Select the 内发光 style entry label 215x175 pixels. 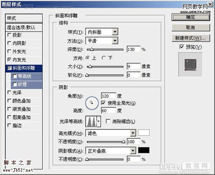coord(19,60)
